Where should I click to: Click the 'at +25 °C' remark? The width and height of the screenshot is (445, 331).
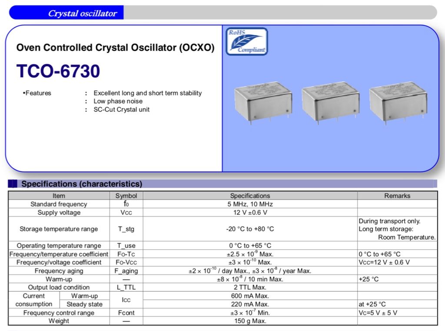[x=372, y=304]
